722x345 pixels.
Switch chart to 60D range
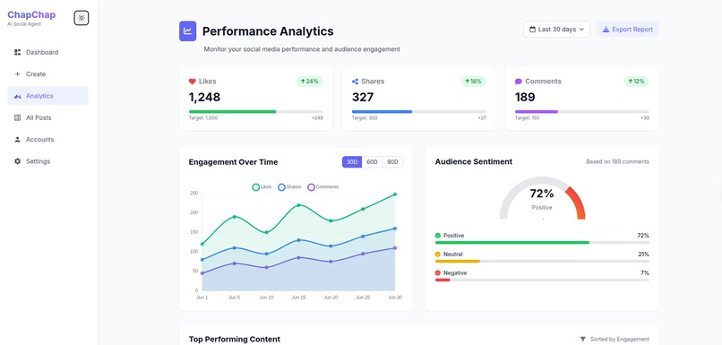click(x=372, y=162)
